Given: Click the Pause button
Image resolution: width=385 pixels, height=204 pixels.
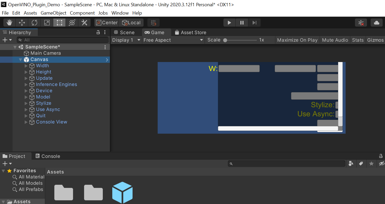Looking at the screenshot, I should (x=242, y=23).
